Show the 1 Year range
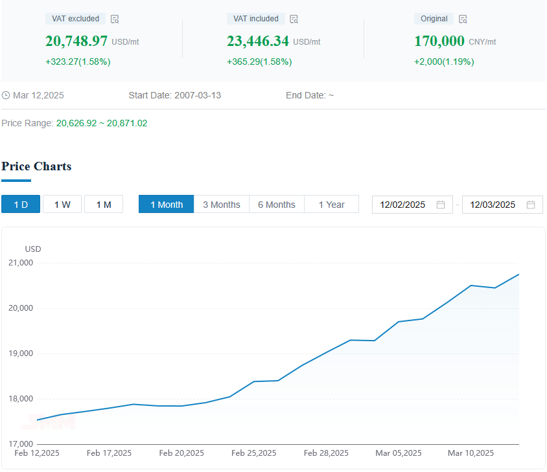This screenshot has height=472, width=547. [x=331, y=205]
